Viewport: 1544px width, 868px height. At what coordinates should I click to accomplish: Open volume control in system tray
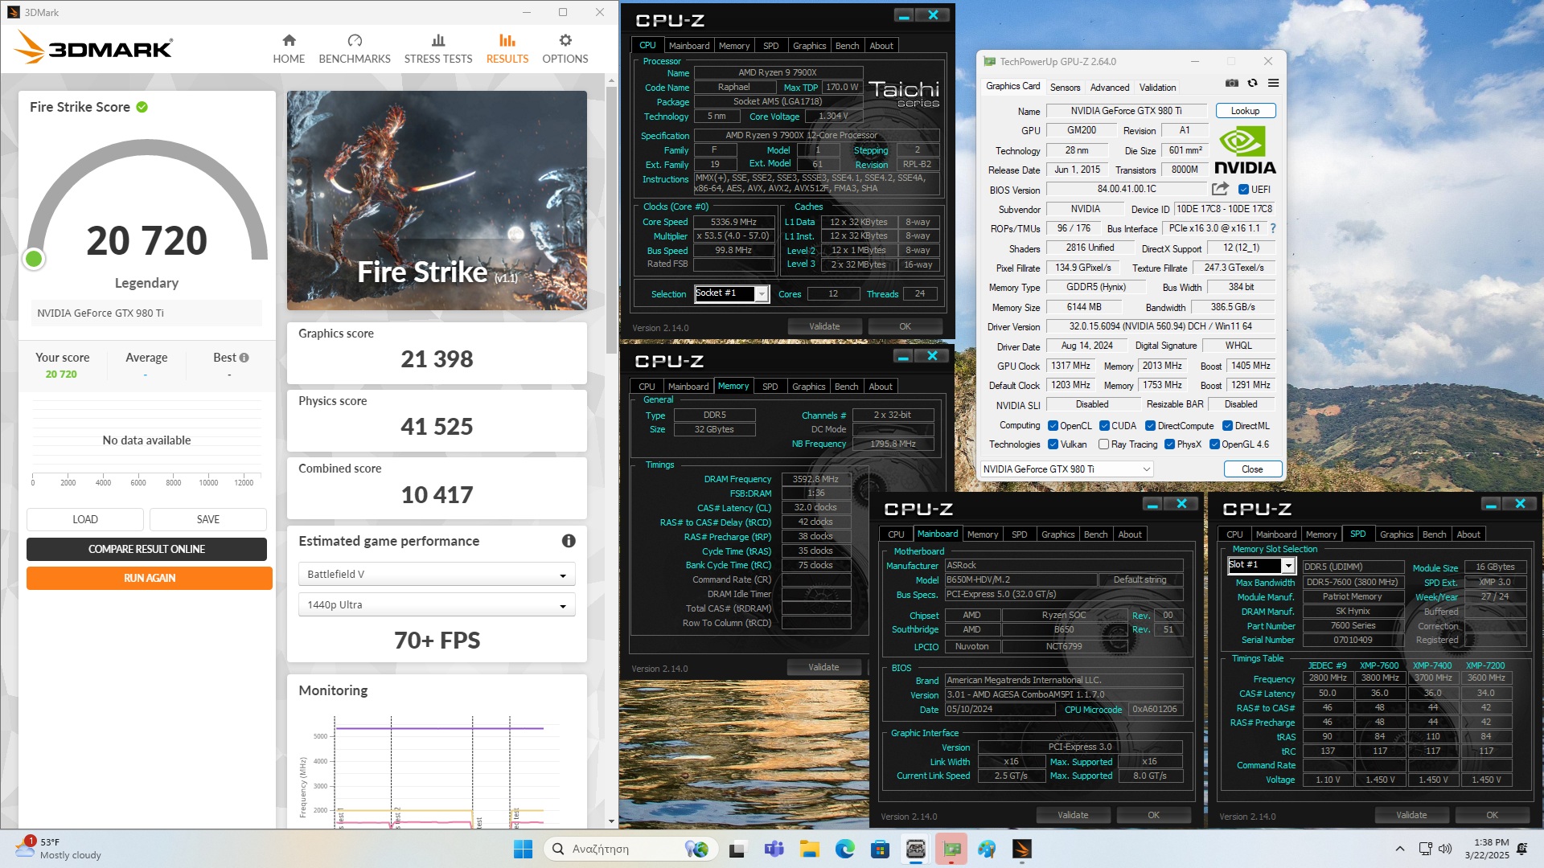pos(1445,849)
